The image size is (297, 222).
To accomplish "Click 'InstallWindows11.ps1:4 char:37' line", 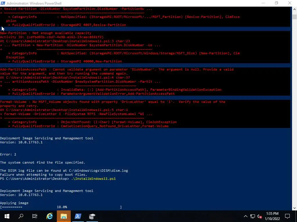I will pos(65,77).
